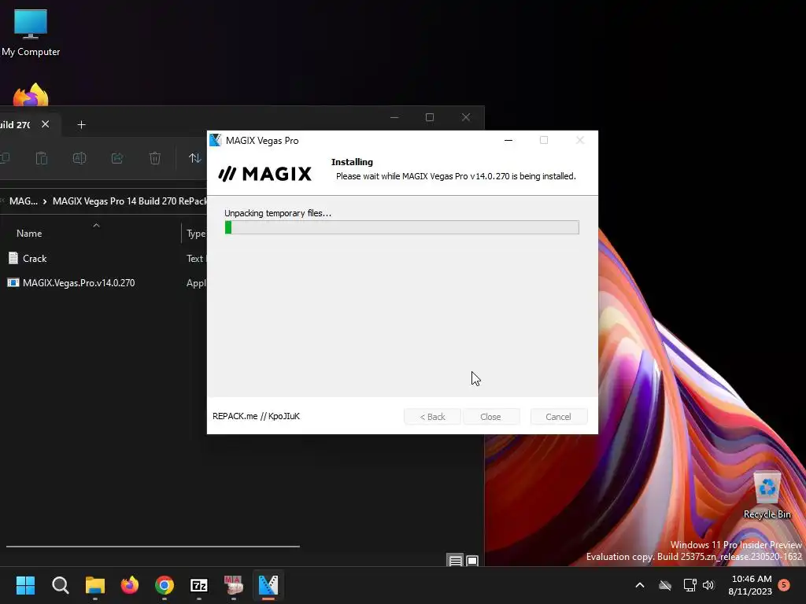Open File Explorer from the taskbar
Image resolution: width=806 pixels, height=604 pixels.
(x=95, y=585)
